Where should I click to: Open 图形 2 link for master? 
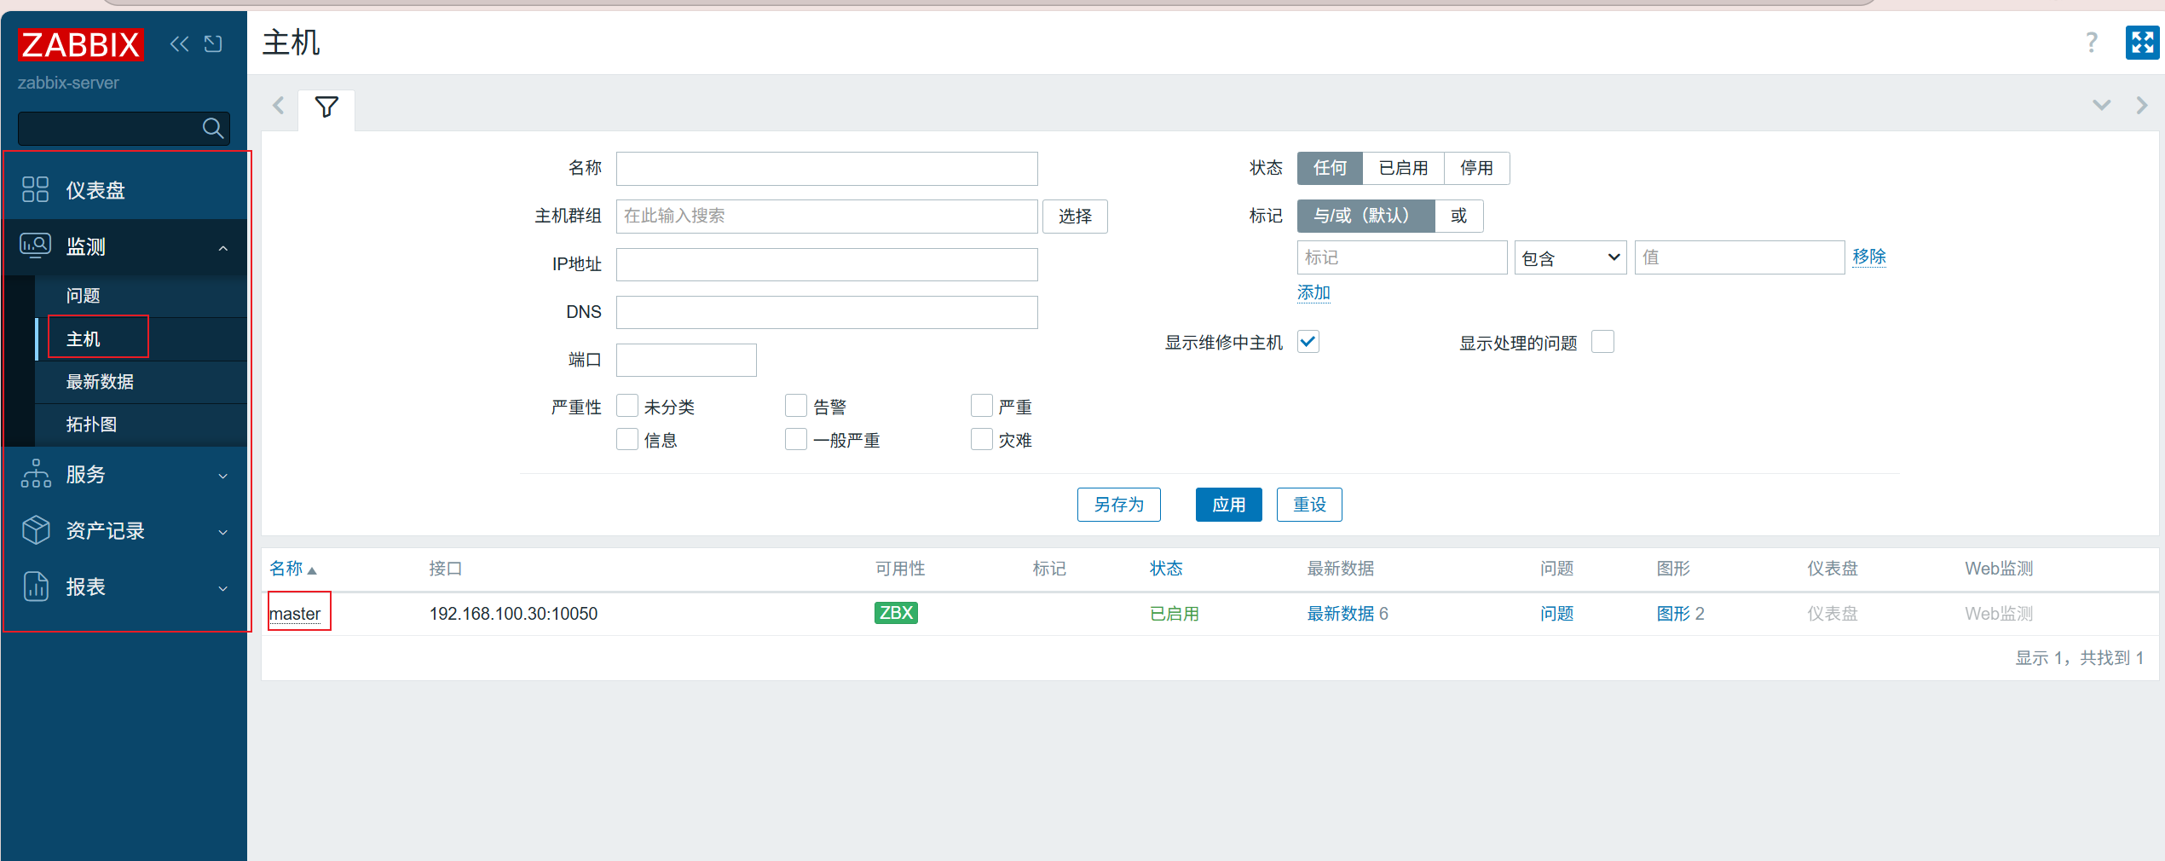pyautogui.click(x=1681, y=614)
